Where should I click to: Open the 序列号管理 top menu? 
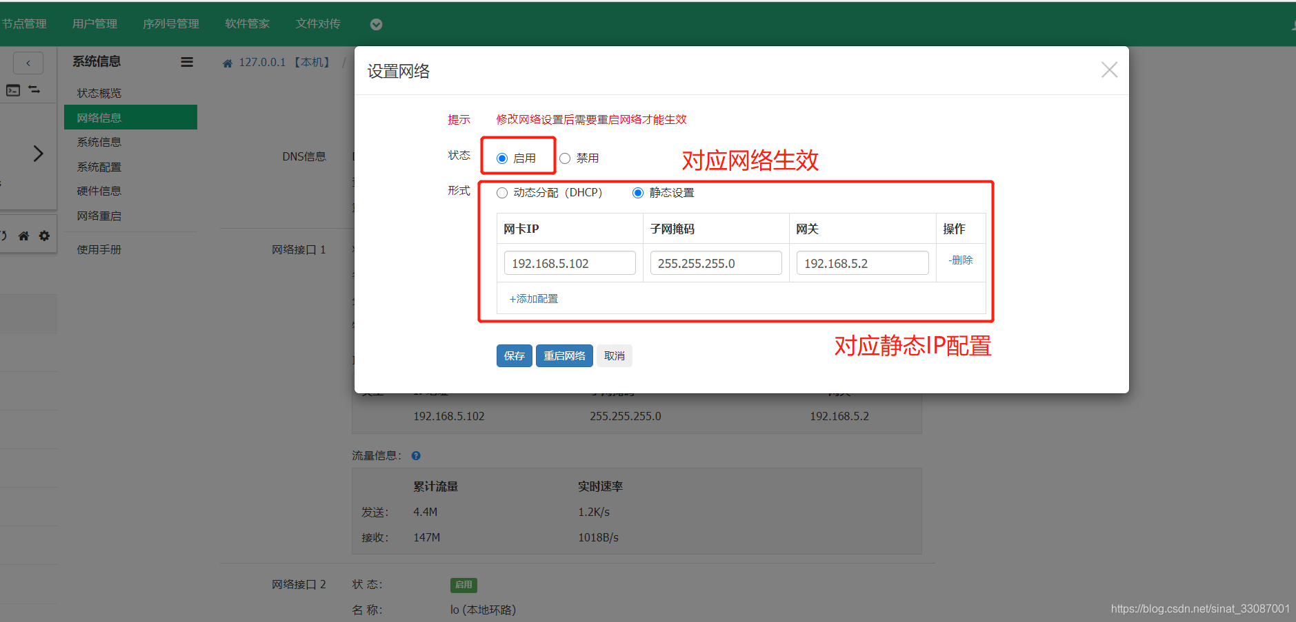point(171,23)
